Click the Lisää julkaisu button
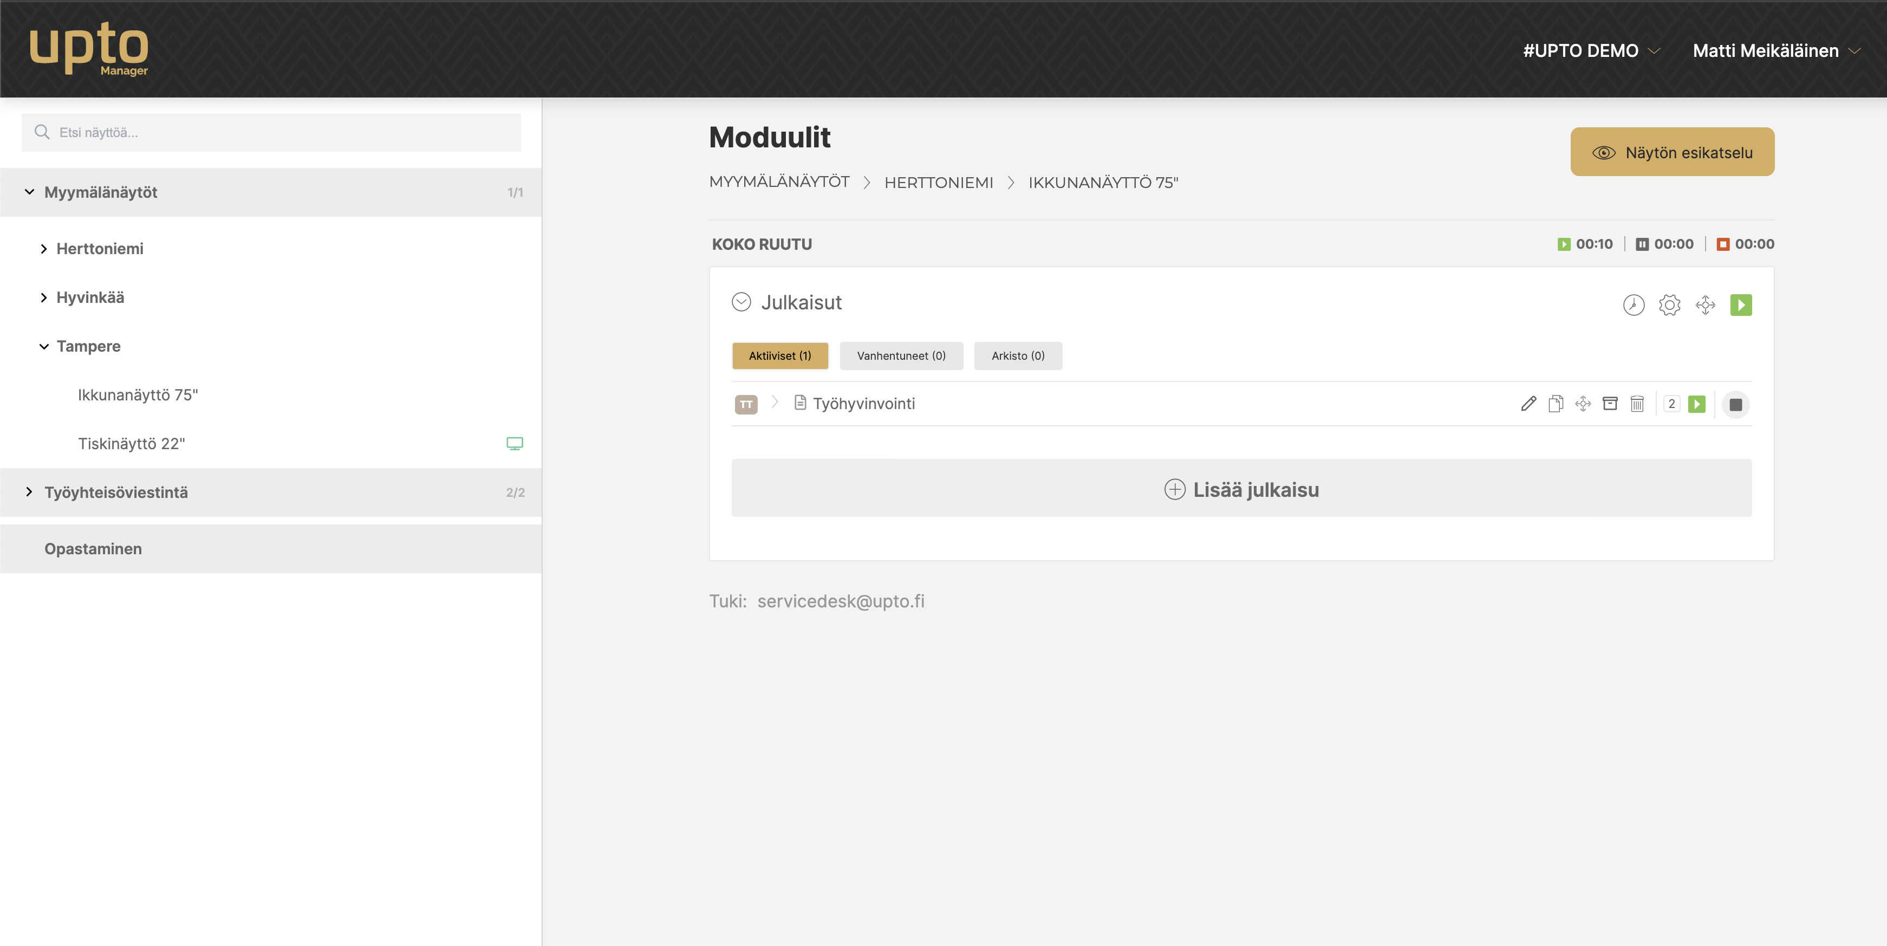The height and width of the screenshot is (946, 1887). point(1241,489)
